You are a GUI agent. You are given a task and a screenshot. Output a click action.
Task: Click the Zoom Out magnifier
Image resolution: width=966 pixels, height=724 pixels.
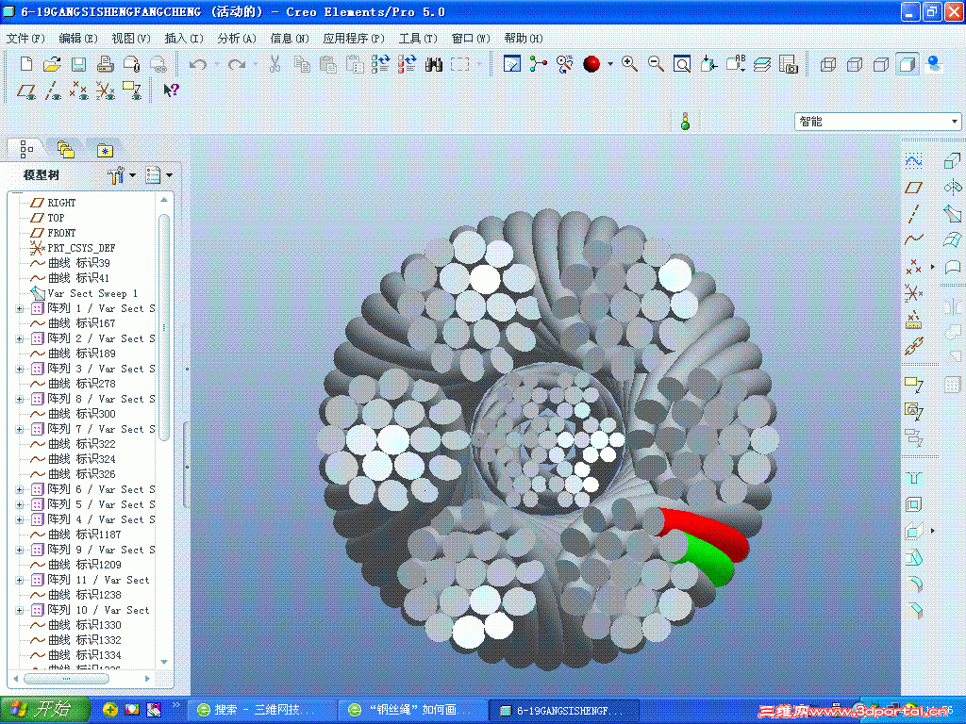(656, 63)
